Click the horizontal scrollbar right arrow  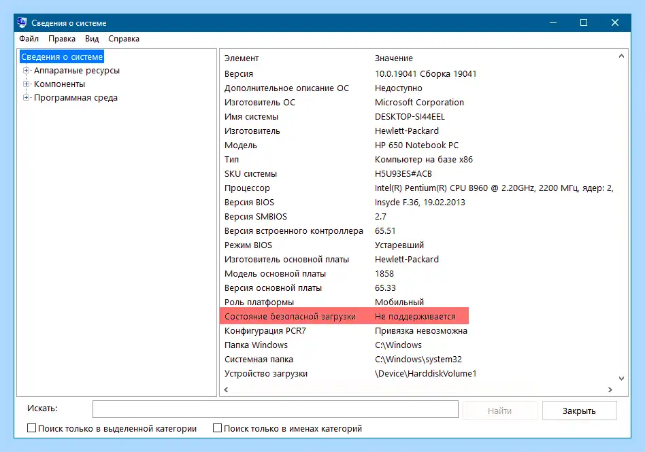pyautogui.click(x=610, y=389)
